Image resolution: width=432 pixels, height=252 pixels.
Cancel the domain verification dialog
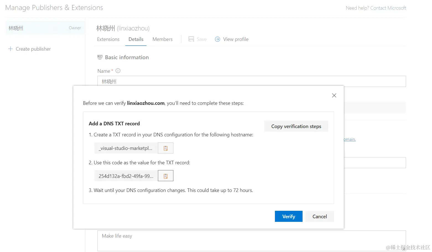click(x=320, y=216)
